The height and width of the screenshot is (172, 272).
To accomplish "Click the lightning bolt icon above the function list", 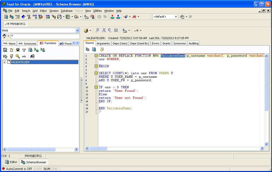I will [x=12, y=56].
